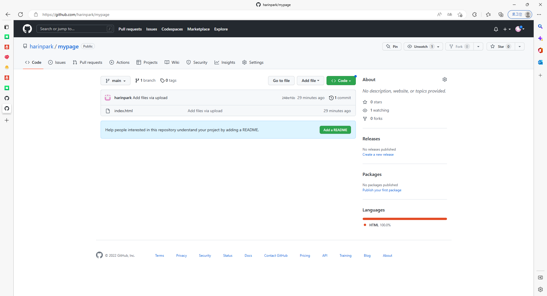Click the tab actions icon in vertical tabs
The image size is (547, 296).
pos(7,27)
